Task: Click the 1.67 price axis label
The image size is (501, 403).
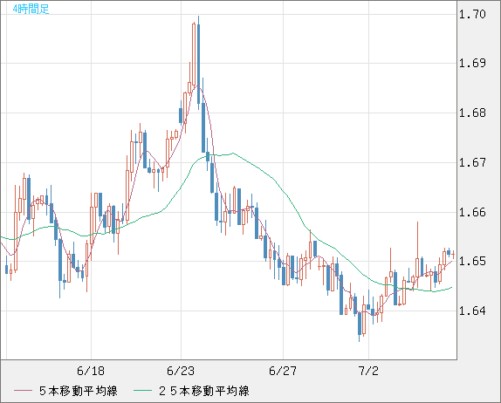Action: point(472,163)
